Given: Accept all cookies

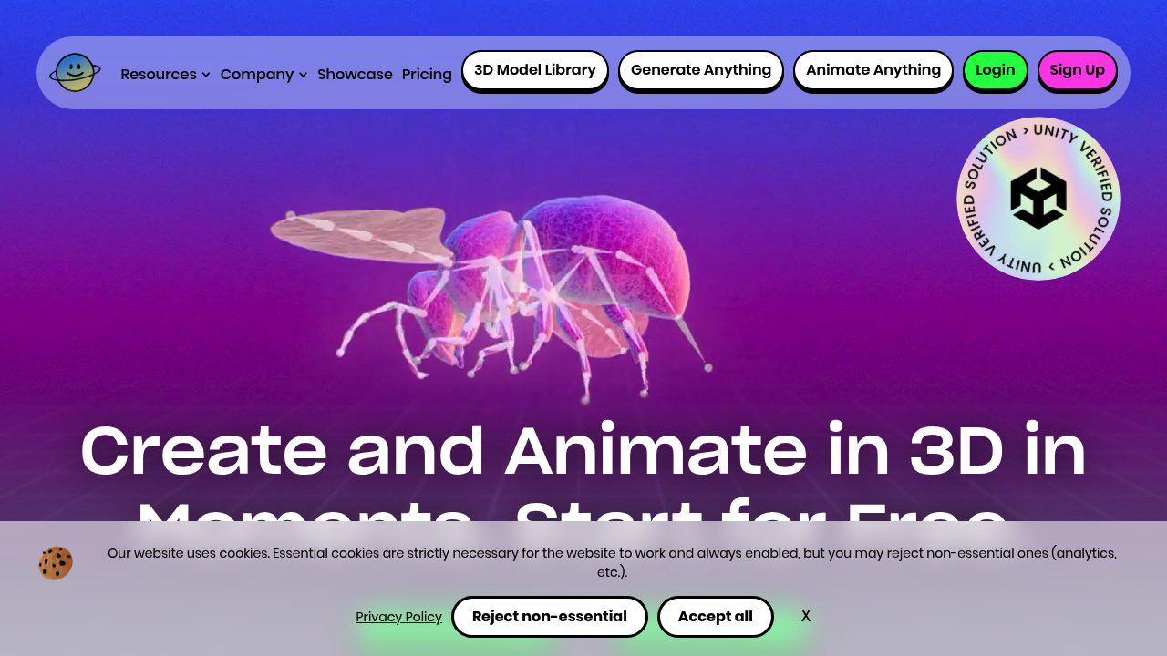Looking at the screenshot, I should point(716,617).
